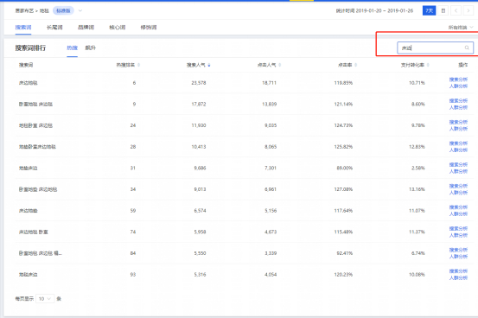The width and height of the screenshot is (478, 318).
Task: Open 搜索分析 for the rank 28 keyword
Action: pos(458,143)
